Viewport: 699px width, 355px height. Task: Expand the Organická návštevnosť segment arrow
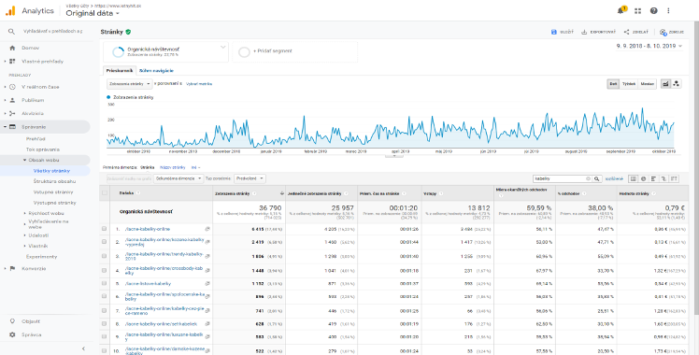click(x=223, y=48)
